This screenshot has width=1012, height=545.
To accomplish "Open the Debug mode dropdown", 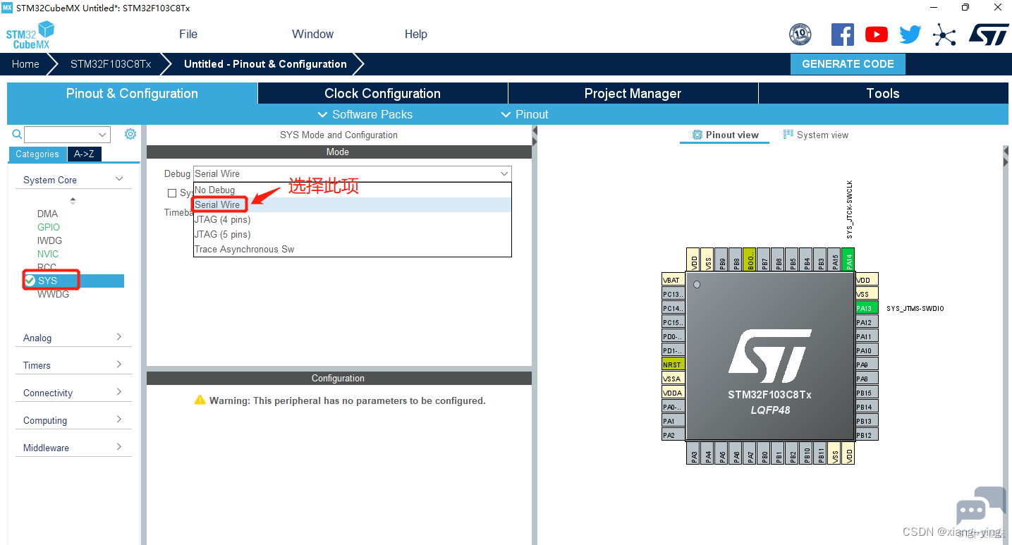I will point(353,173).
